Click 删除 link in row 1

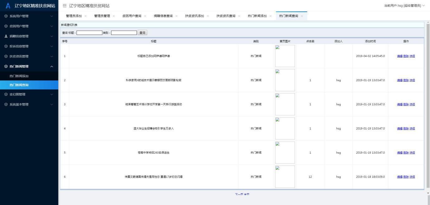406,56
